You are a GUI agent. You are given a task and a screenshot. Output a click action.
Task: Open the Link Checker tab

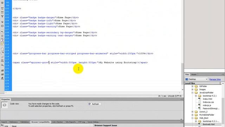57,122
